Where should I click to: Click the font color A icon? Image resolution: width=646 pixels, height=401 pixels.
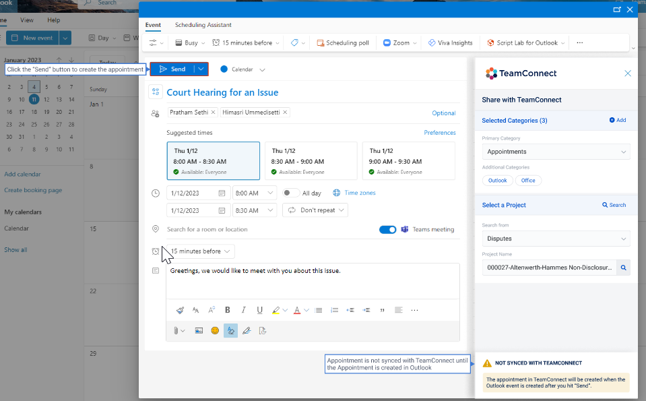[297, 310]
